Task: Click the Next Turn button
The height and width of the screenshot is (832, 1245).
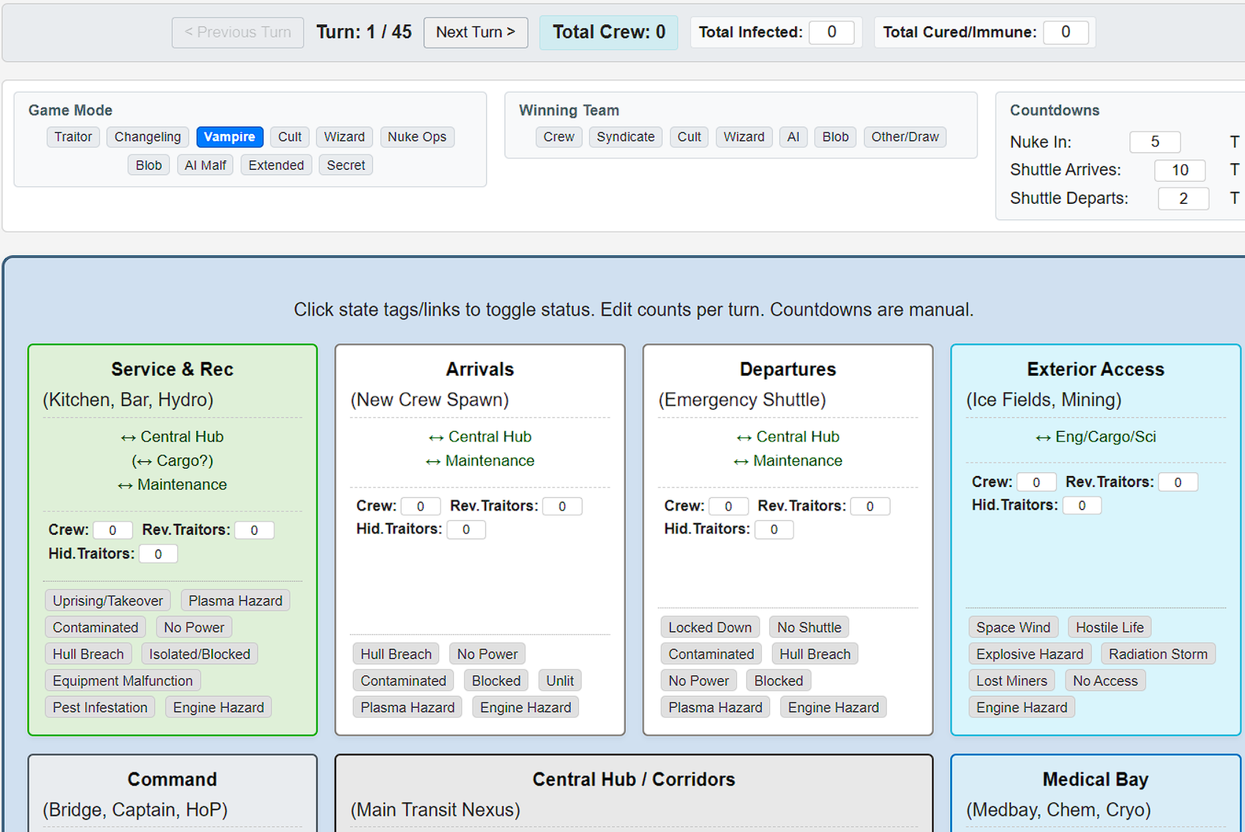Action: [x=476, y=32]
